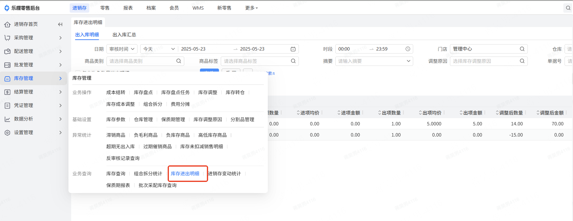The image size is (573, 221).
Task: Click the 00:00 start time field
Action: click(x=344, y=49)
